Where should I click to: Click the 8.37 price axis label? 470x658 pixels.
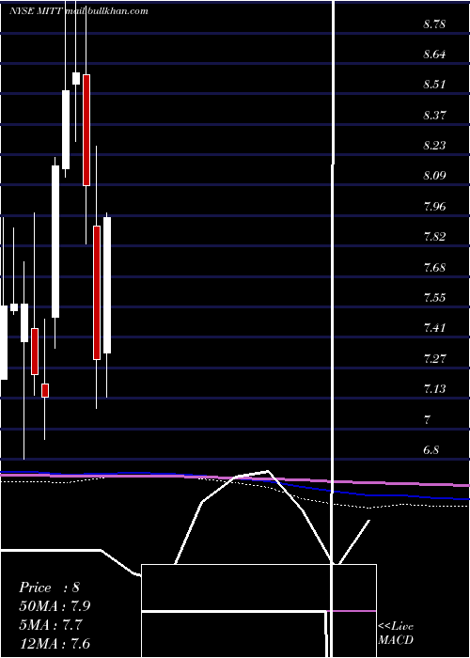pos(434,115)
